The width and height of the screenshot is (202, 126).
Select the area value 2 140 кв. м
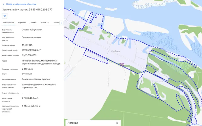(27, 69)
